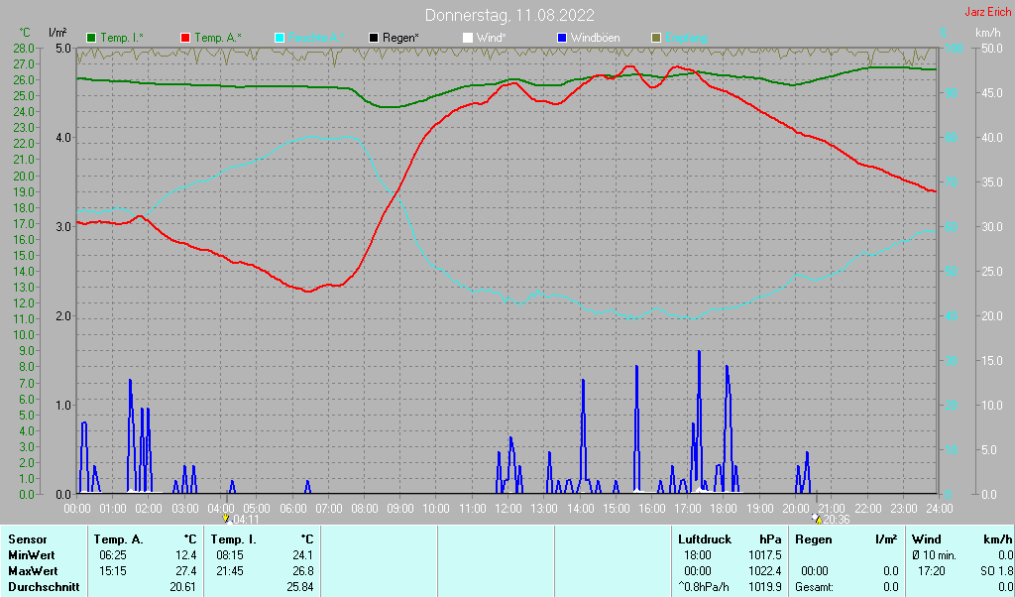
Task: Click the black Regen legend square
Action: (373, 38)
